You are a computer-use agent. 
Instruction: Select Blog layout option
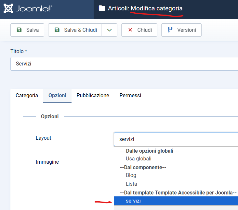pyautogui.click(x=131, y=175)
